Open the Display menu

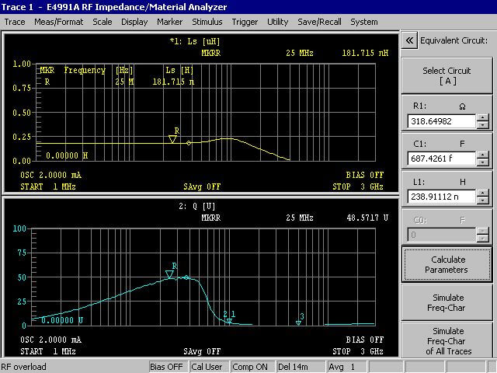pyautogui.click(x=134, y=22)
